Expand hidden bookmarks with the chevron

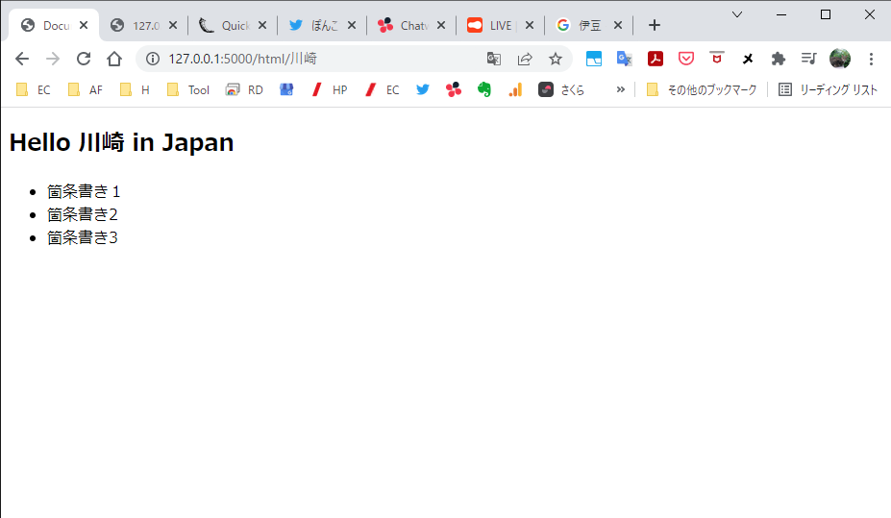[621, 89]
